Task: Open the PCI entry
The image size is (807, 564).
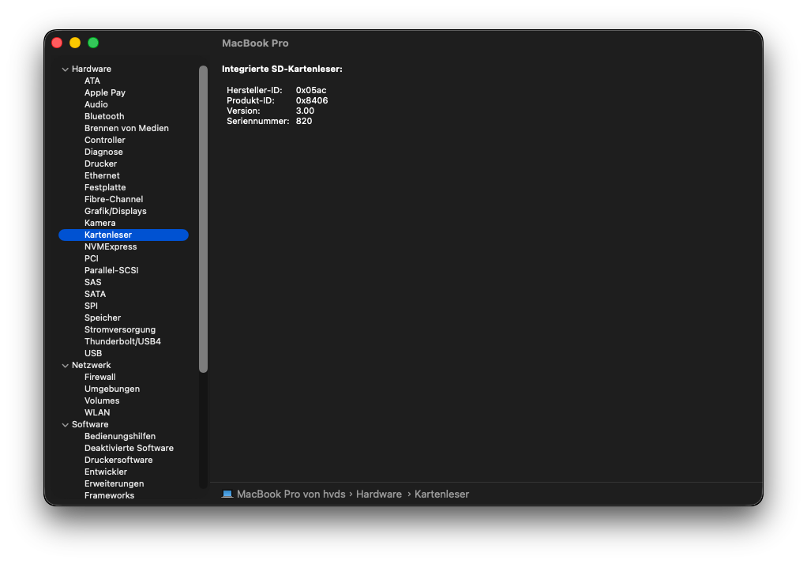Action: pos(91,258)
